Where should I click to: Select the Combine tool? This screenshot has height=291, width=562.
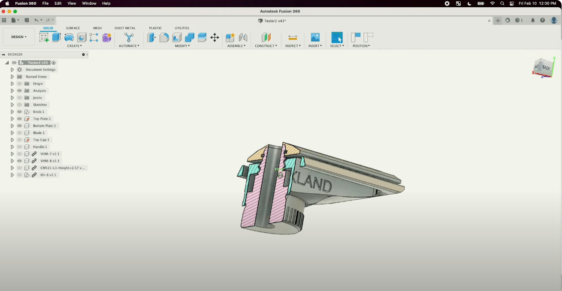click(190, 38)
